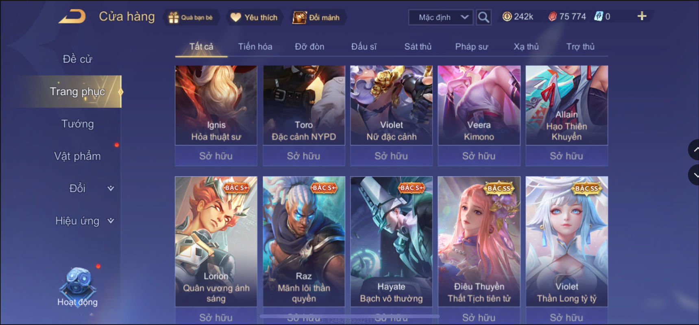Click Sở hữu under Ignis skin
Image resolution: width=699 pixels, height=325 pixels.
point(216,156)
